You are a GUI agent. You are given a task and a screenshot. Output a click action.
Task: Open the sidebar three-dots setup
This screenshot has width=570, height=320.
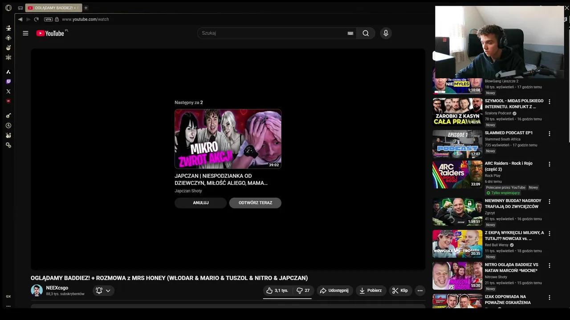point(8,306)
